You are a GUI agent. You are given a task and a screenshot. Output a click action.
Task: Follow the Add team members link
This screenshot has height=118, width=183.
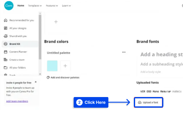pos(17,101)
